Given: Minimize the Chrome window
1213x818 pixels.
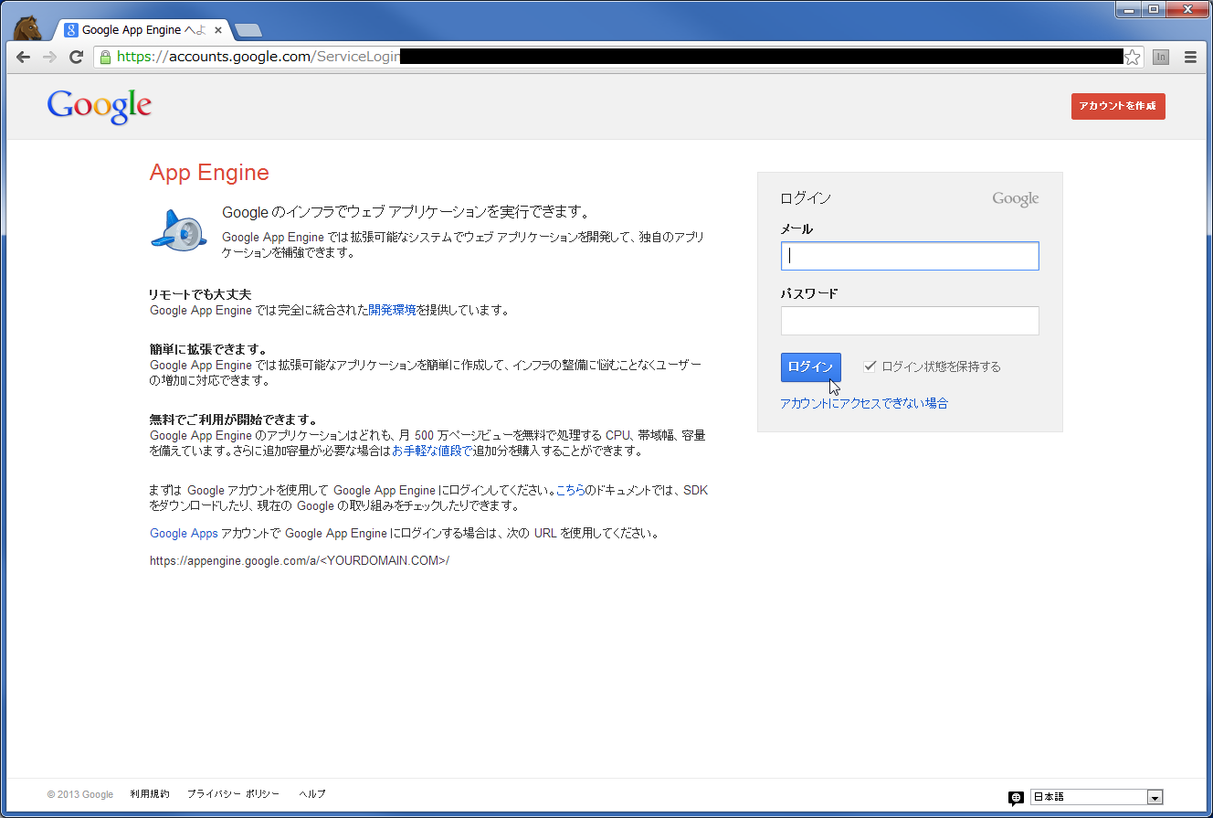Looking at the screenshot, I should (1128, 9).
